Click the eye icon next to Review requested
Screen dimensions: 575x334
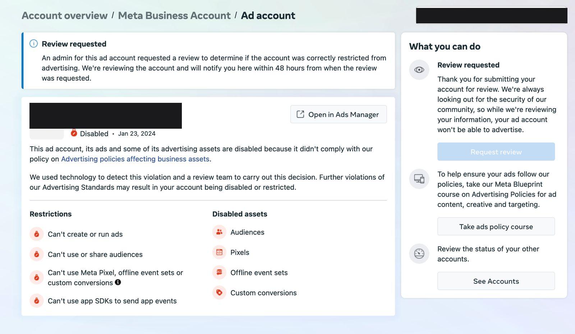coord(419,70)
